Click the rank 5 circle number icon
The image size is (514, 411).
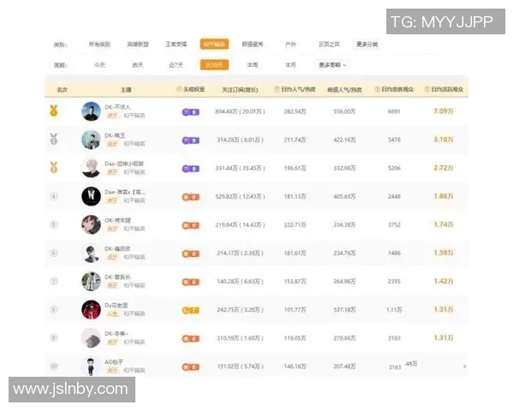(54, 224)
